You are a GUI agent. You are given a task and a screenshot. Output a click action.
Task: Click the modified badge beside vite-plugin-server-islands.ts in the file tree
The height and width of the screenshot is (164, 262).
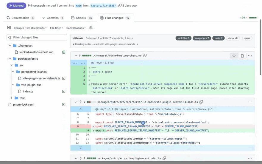click(x=64, y=78)
